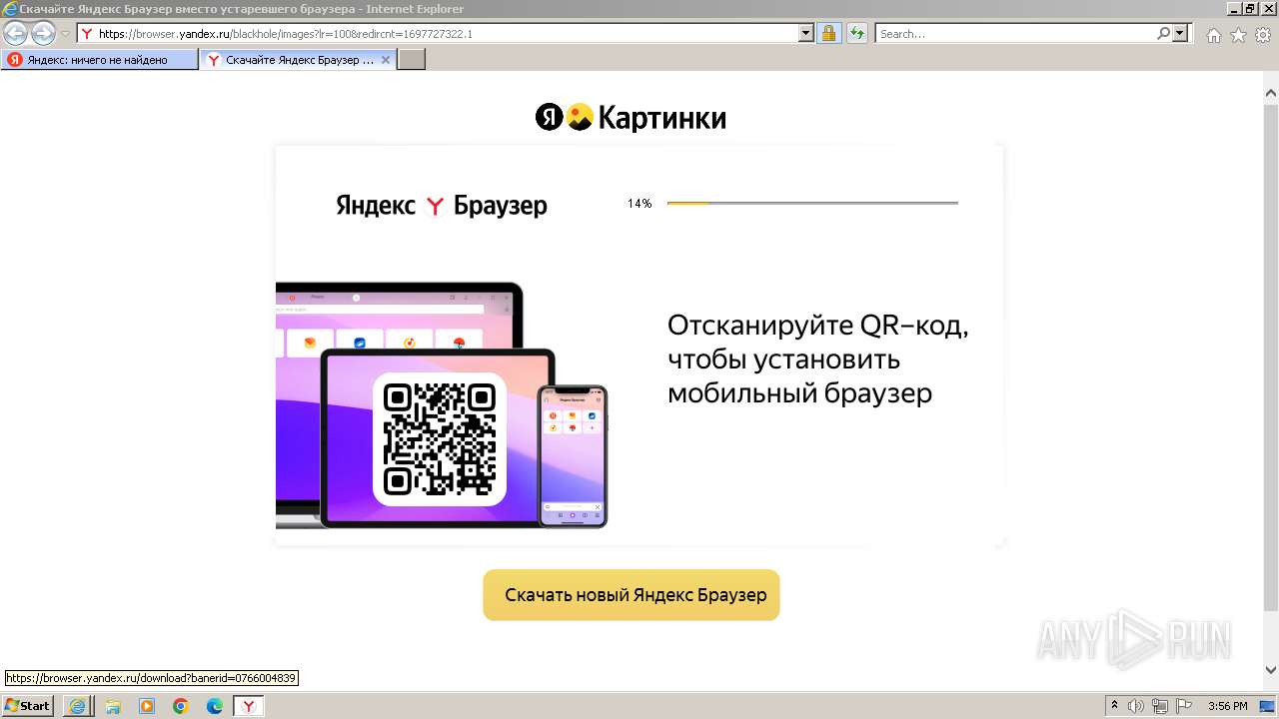1279x719 pixels.
Task: Open the Tools gear icon
Action: point(1263,35)
